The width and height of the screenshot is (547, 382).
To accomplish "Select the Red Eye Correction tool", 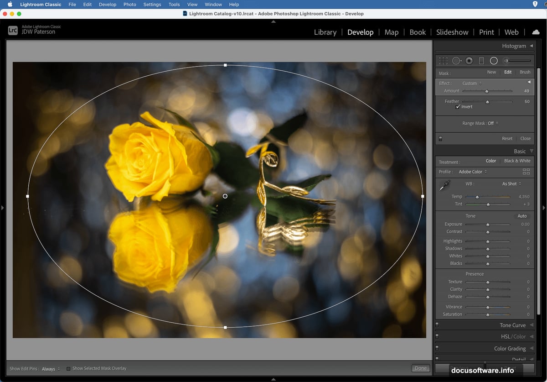I will [469, 60].
